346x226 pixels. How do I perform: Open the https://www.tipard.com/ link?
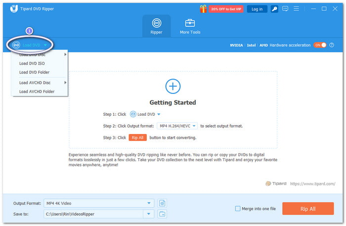(x=313, y=183)
